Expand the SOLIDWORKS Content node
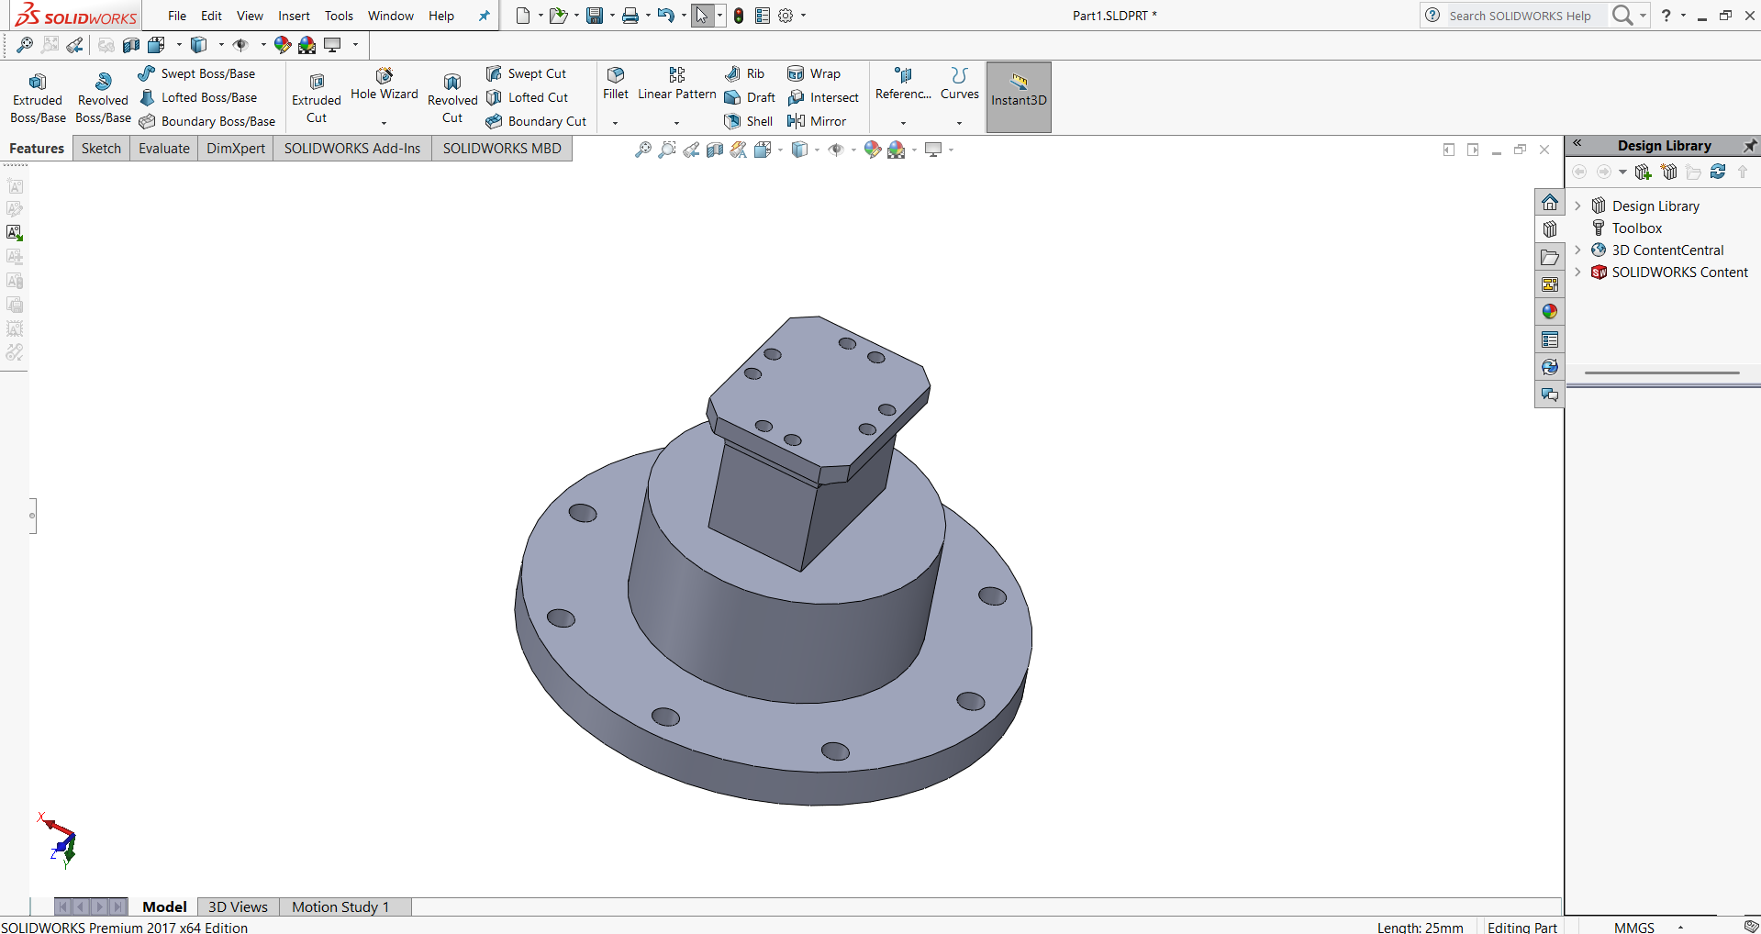The image size is (1761, 934). 1577,272
